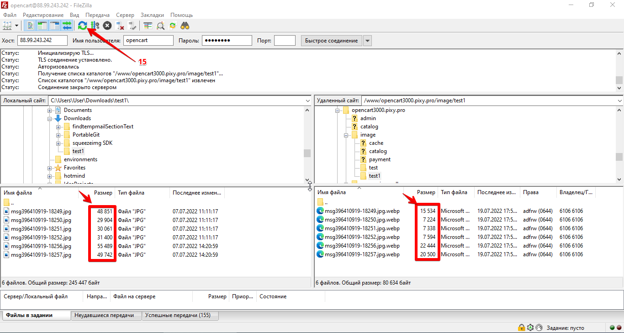Click the Быстрое соединение button

(331, 41)
